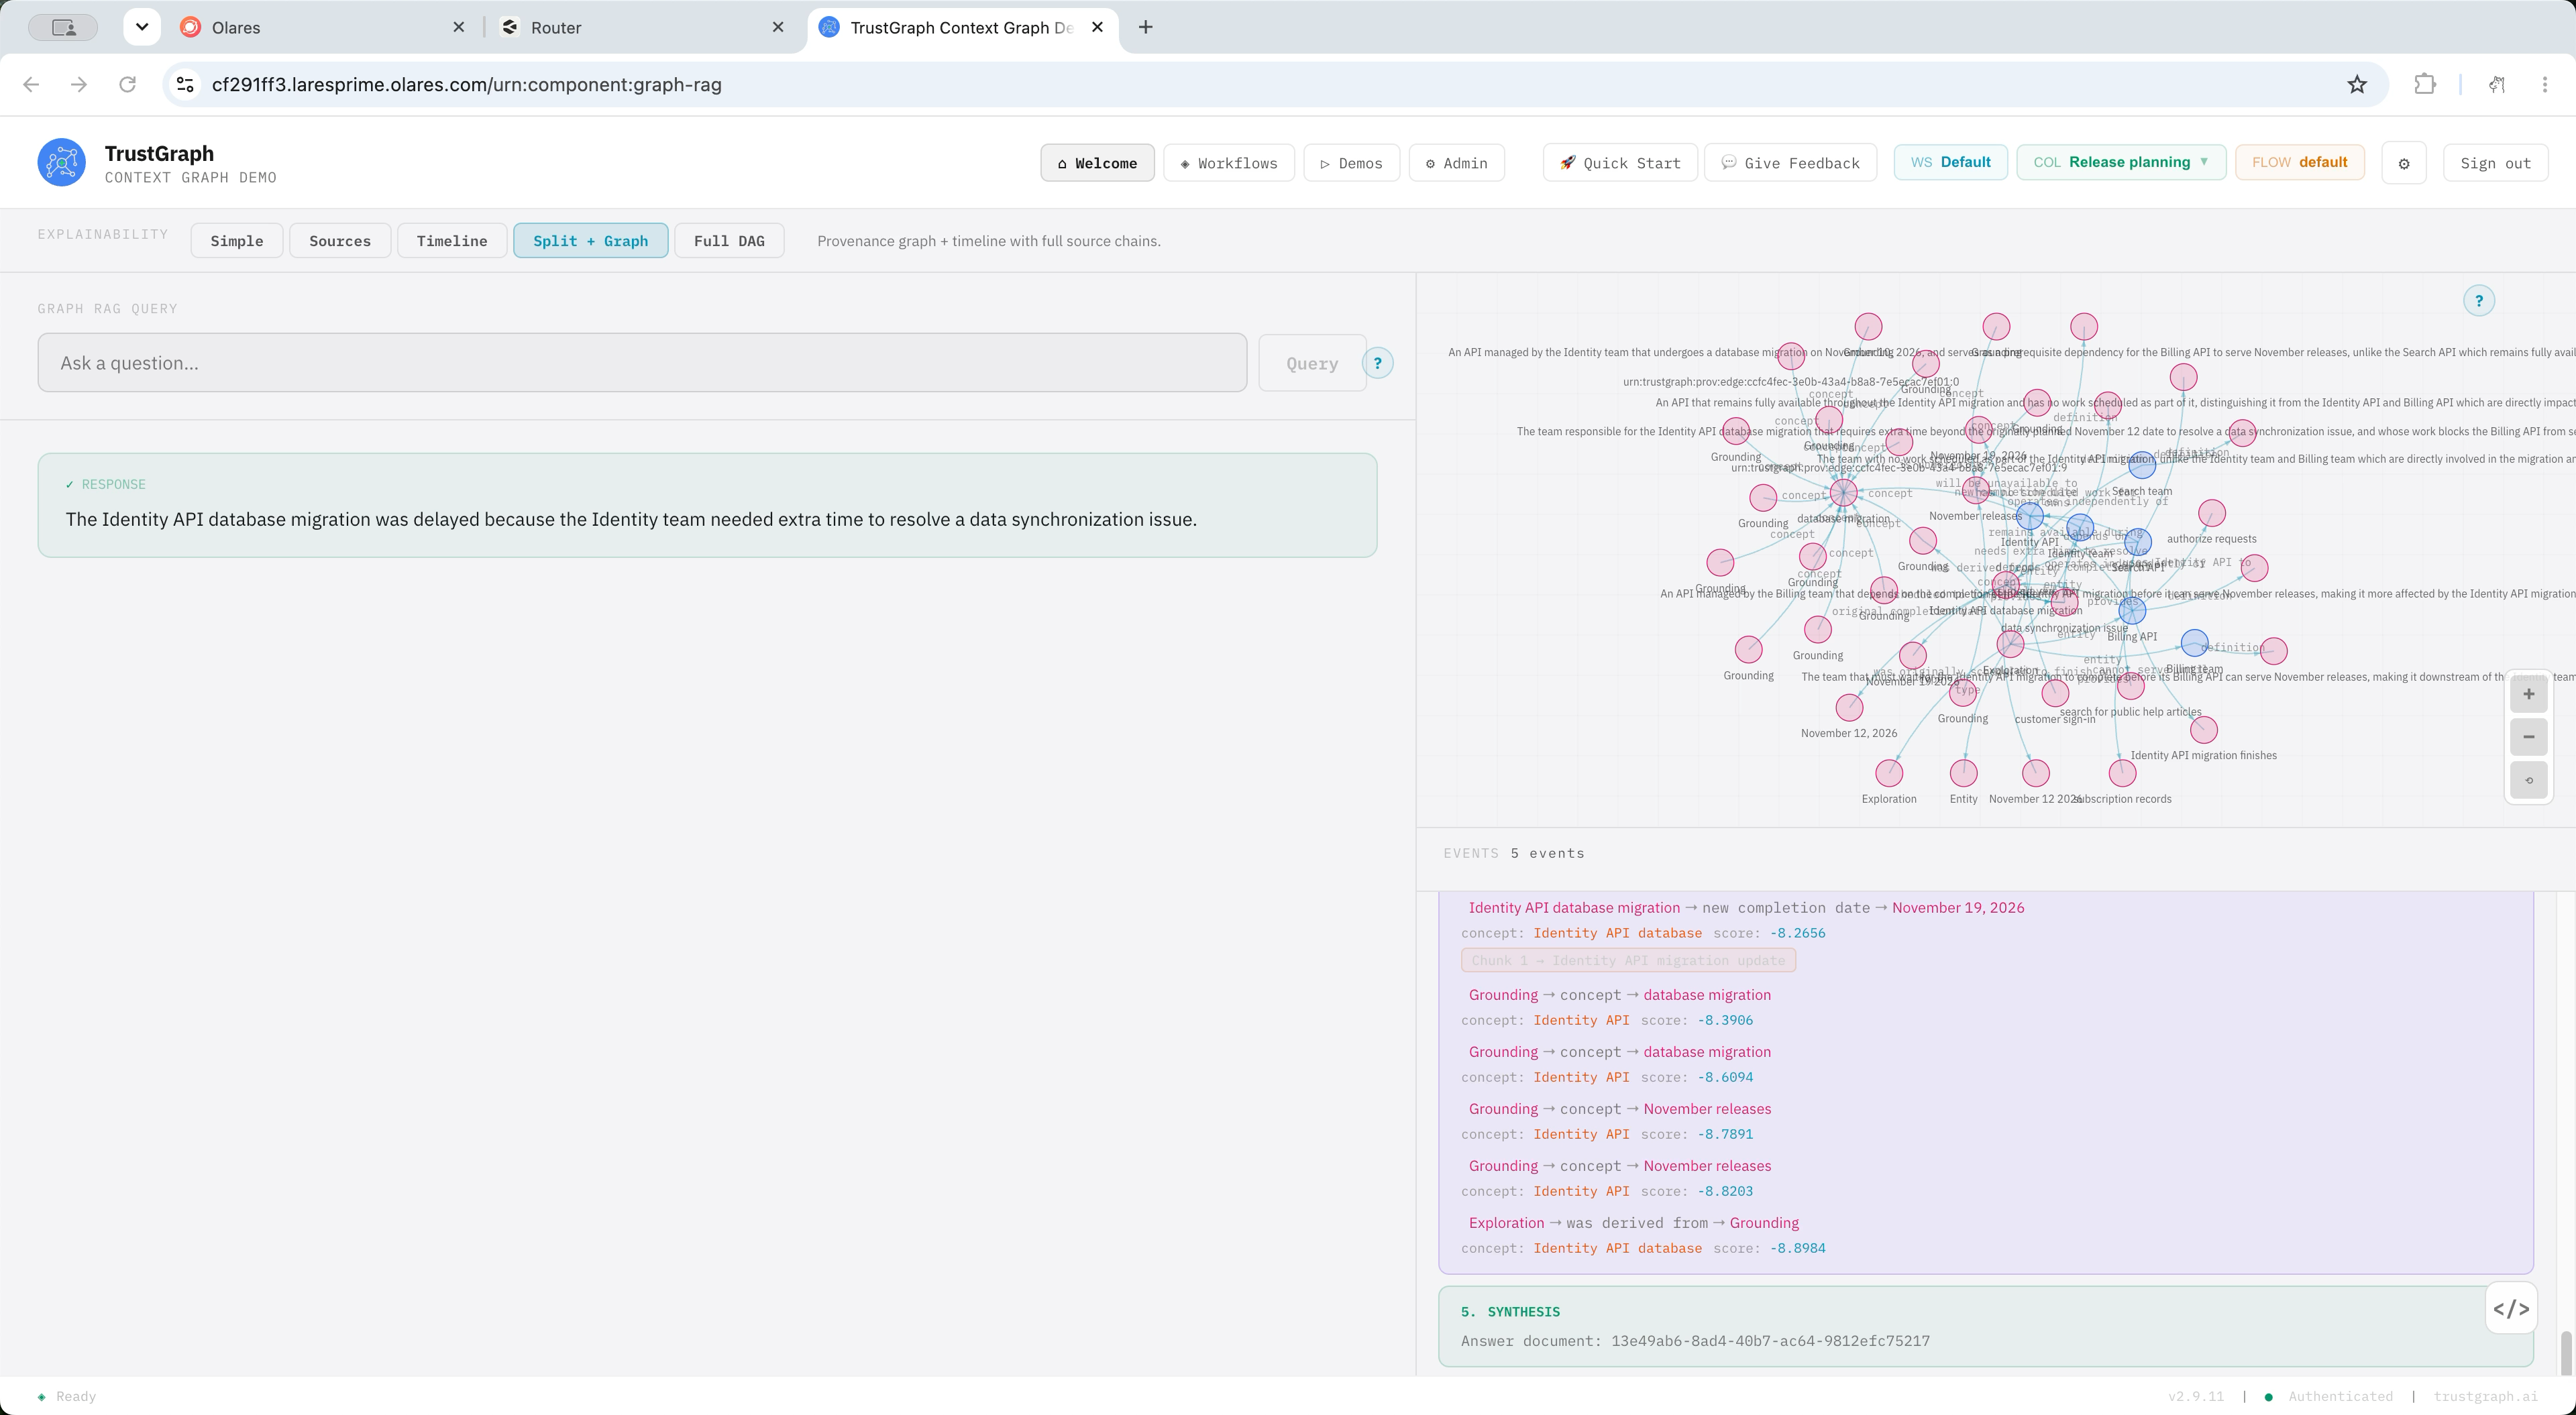Go back in browser history
2576x1415 pixels.
click(31, 85)
